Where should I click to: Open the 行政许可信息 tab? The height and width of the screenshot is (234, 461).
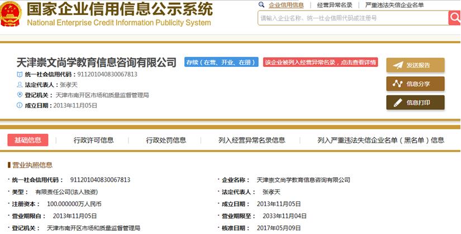point(93,140)
